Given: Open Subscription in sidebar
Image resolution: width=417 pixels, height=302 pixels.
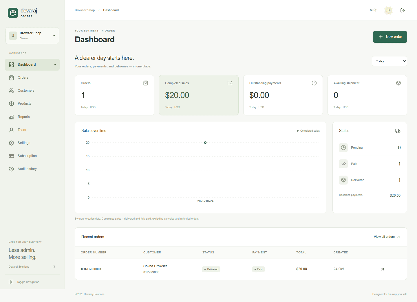Looking at the screenshot, I should point(32,156).
